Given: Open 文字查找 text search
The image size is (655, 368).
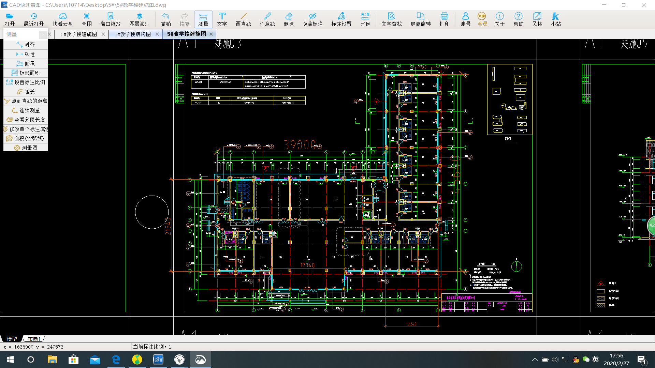Looking at the screenshot, I should coord(392,19).
